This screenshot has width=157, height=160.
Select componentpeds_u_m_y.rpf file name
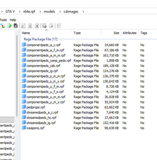tap(46, 102)
